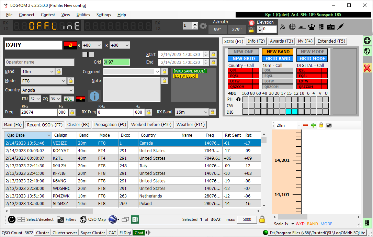Open the cluster signal waves icon

(x=283, y=27)
